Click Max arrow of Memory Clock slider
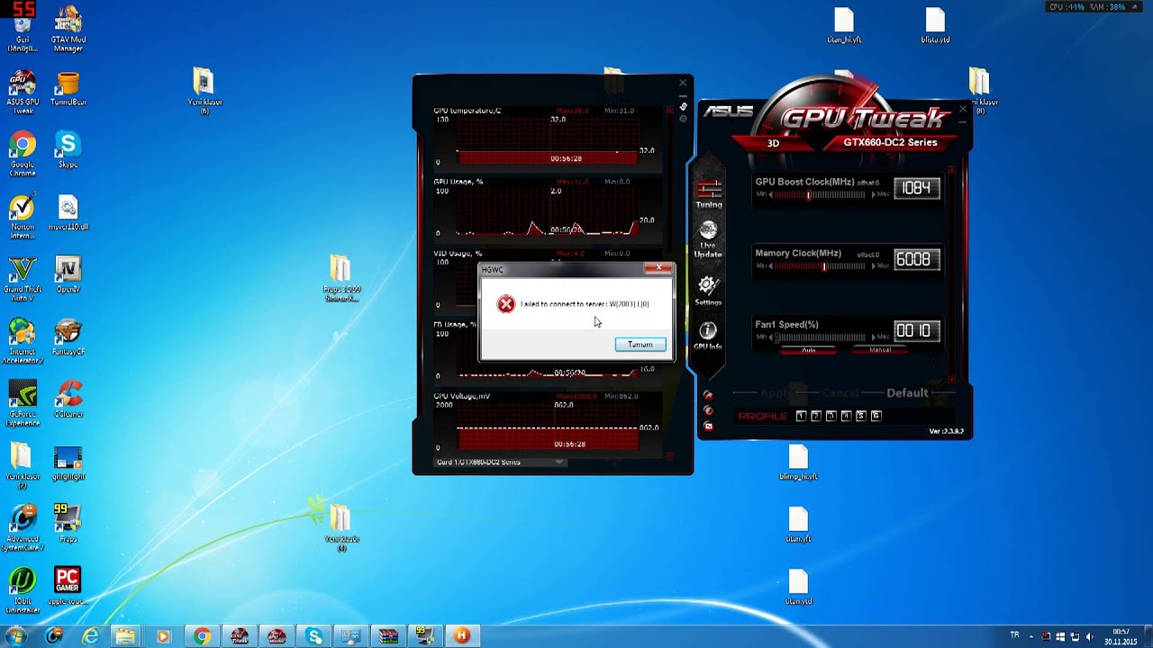The height and width of the screenshot is (648, 1153). [873, 265]
